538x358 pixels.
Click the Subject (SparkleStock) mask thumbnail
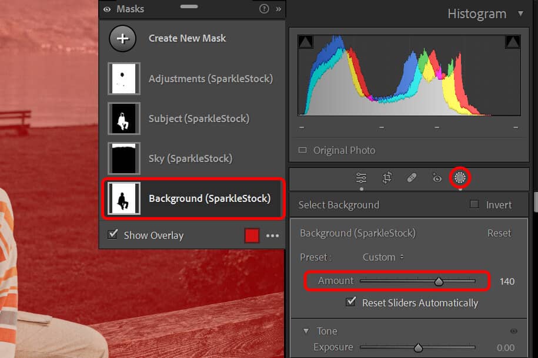[x=124, y=119]
